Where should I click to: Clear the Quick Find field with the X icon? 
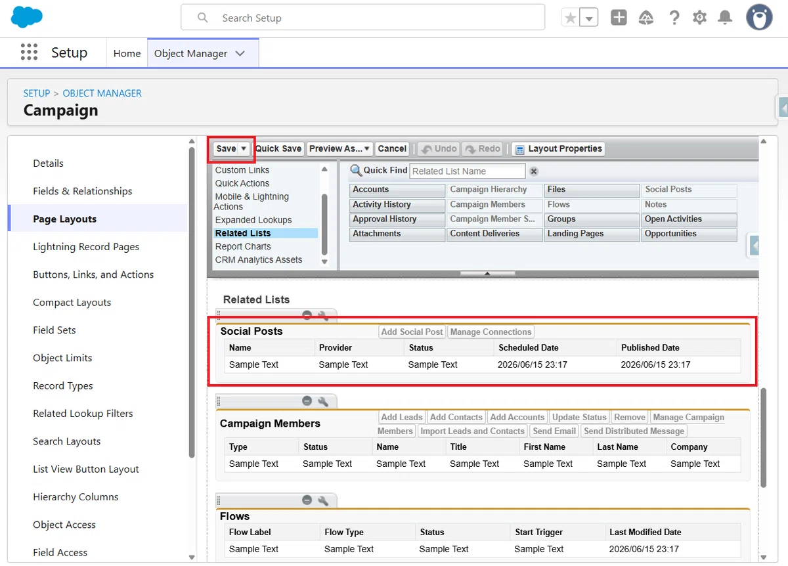tap(534, 171)
